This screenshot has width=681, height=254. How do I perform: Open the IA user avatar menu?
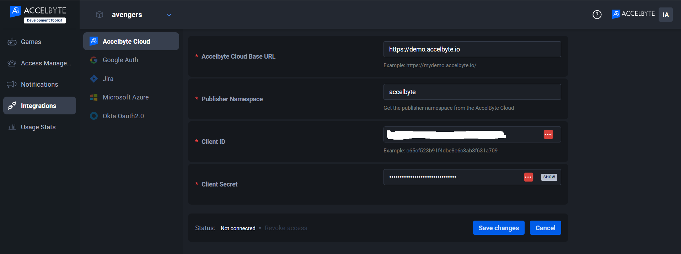click(x=666, y=15)
